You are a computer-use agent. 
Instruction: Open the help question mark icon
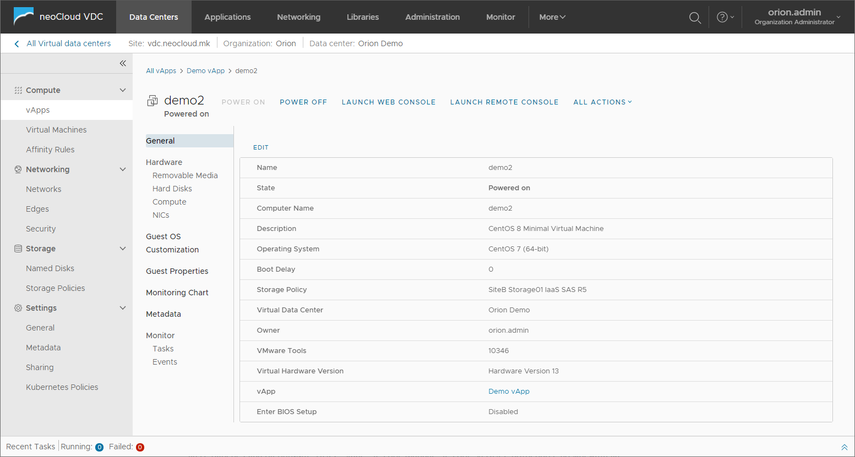tap(722, 17)
